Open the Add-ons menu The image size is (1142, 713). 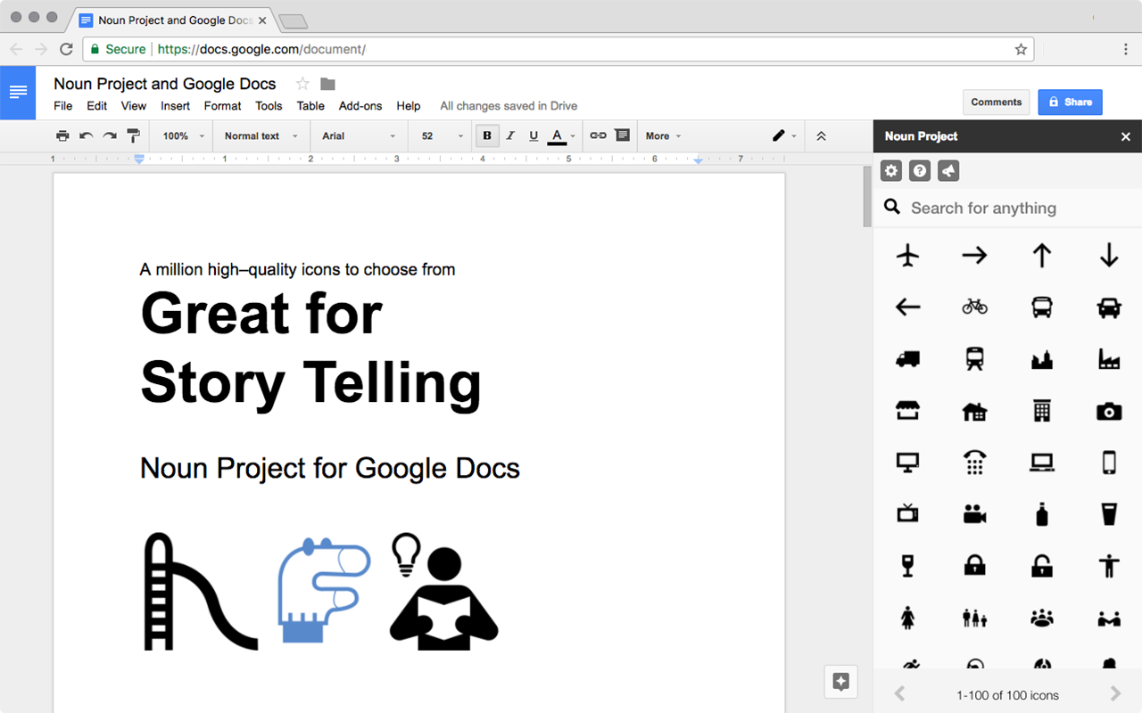[x=360, y=106]
